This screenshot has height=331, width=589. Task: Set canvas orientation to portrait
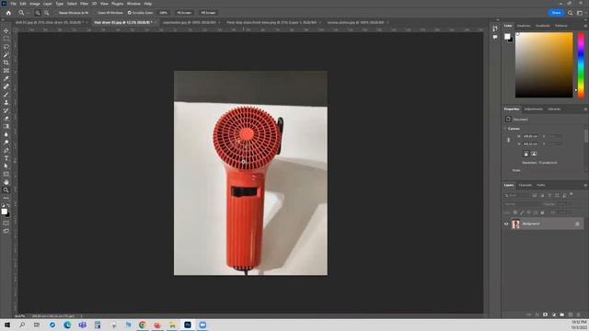pyautogui.click(x=525, y=154)
